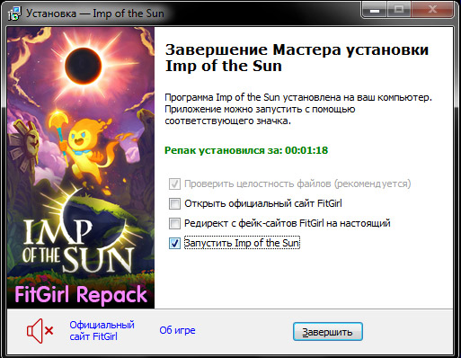Viewport: 461px width, 358px height.
Task: Click the 'Программа Imp of the Sun установлена' paragraph
Action: [298, 109]
